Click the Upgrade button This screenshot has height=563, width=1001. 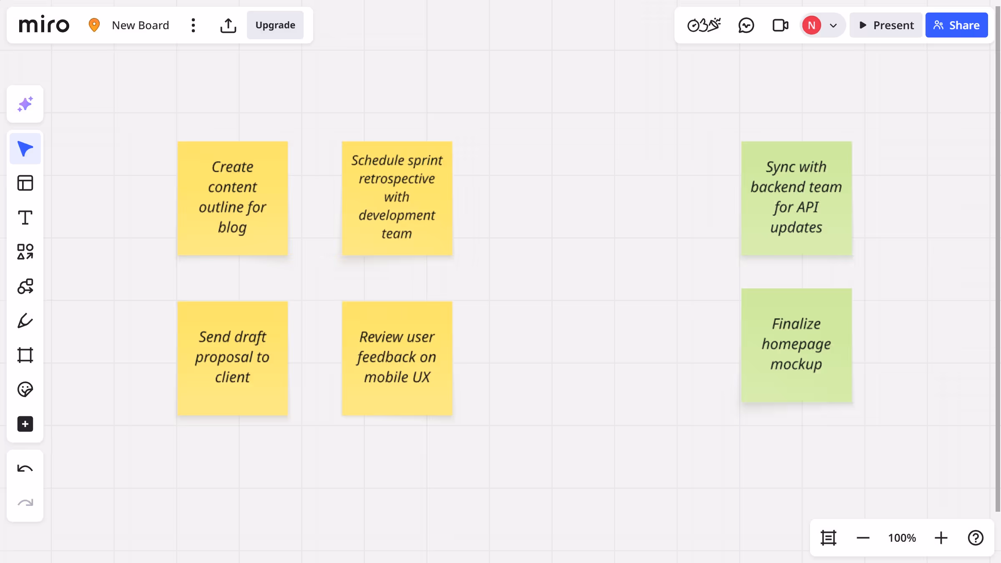275,25
